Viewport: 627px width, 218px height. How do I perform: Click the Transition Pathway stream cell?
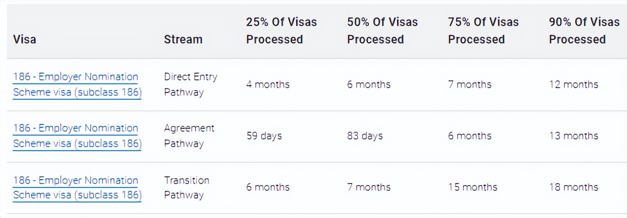187,187
